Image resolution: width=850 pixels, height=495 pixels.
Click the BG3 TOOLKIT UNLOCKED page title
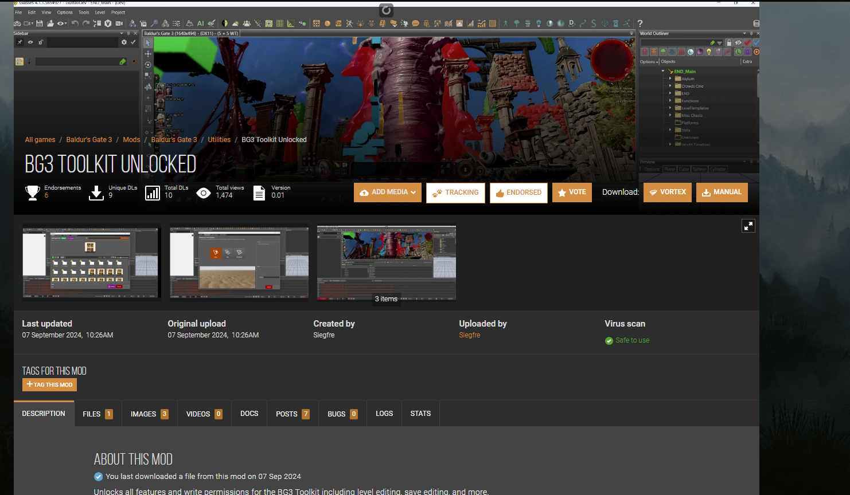(111, 164)
